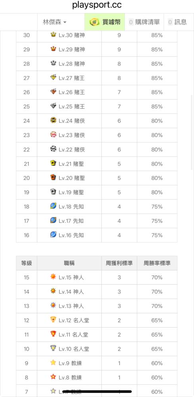
Task: Click the planet icon for Lv.18 先知
Action: (x=53, y=206)
